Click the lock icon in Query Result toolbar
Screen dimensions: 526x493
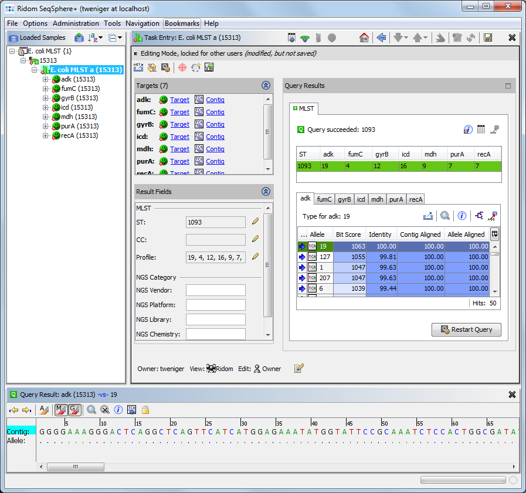point(145,410)
